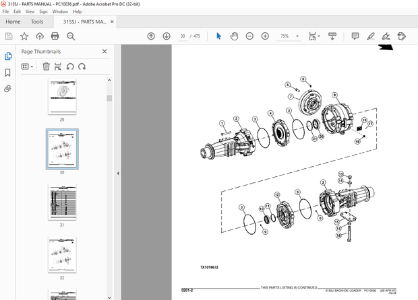Click the thumbnail scrollbar up arrow

(x=109, y=80)
